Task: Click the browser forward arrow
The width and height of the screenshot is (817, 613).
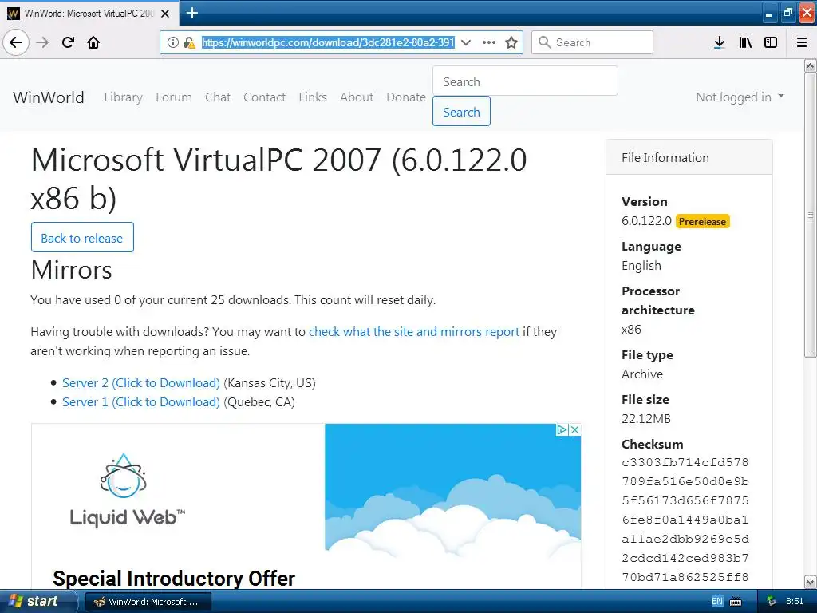Action: click(x=43, y=42)
